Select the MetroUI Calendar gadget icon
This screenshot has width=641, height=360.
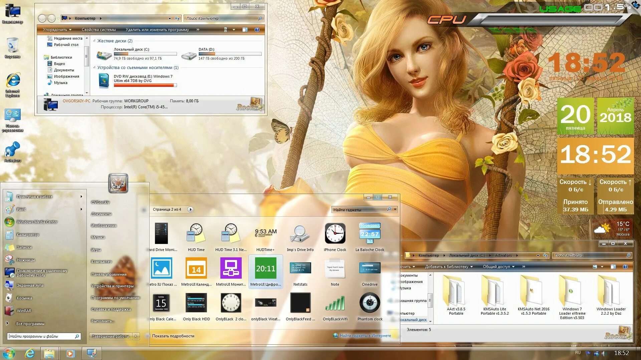click(196, 268)
